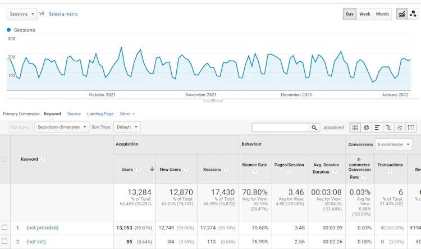Open help tooltip for New Users
Viewport: 421px width, 249px height.
click(x=186, y=169)
